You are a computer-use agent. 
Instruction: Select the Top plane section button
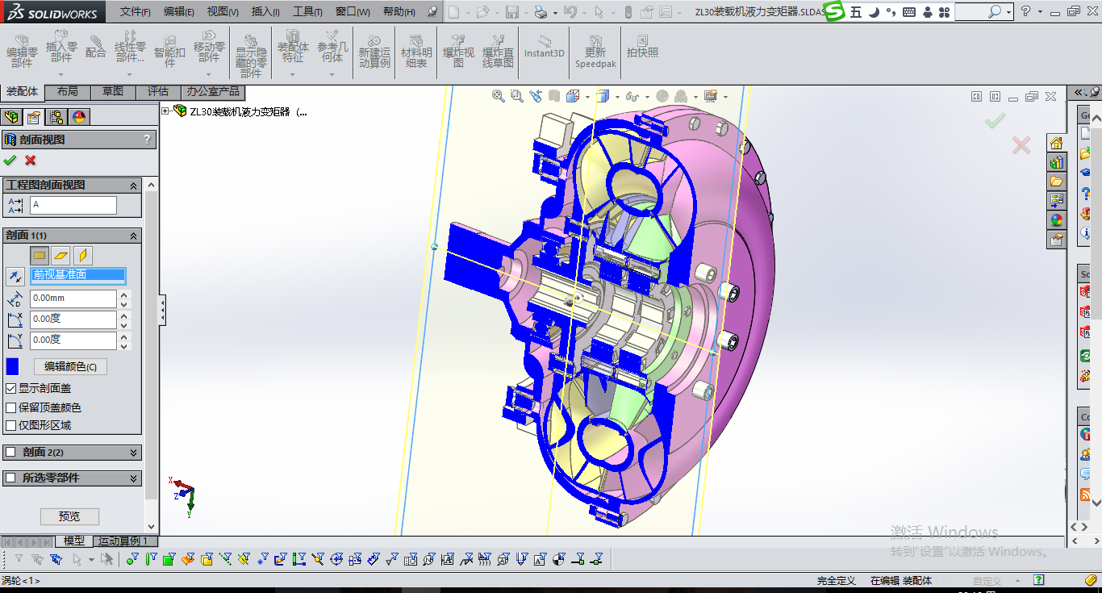61,256
